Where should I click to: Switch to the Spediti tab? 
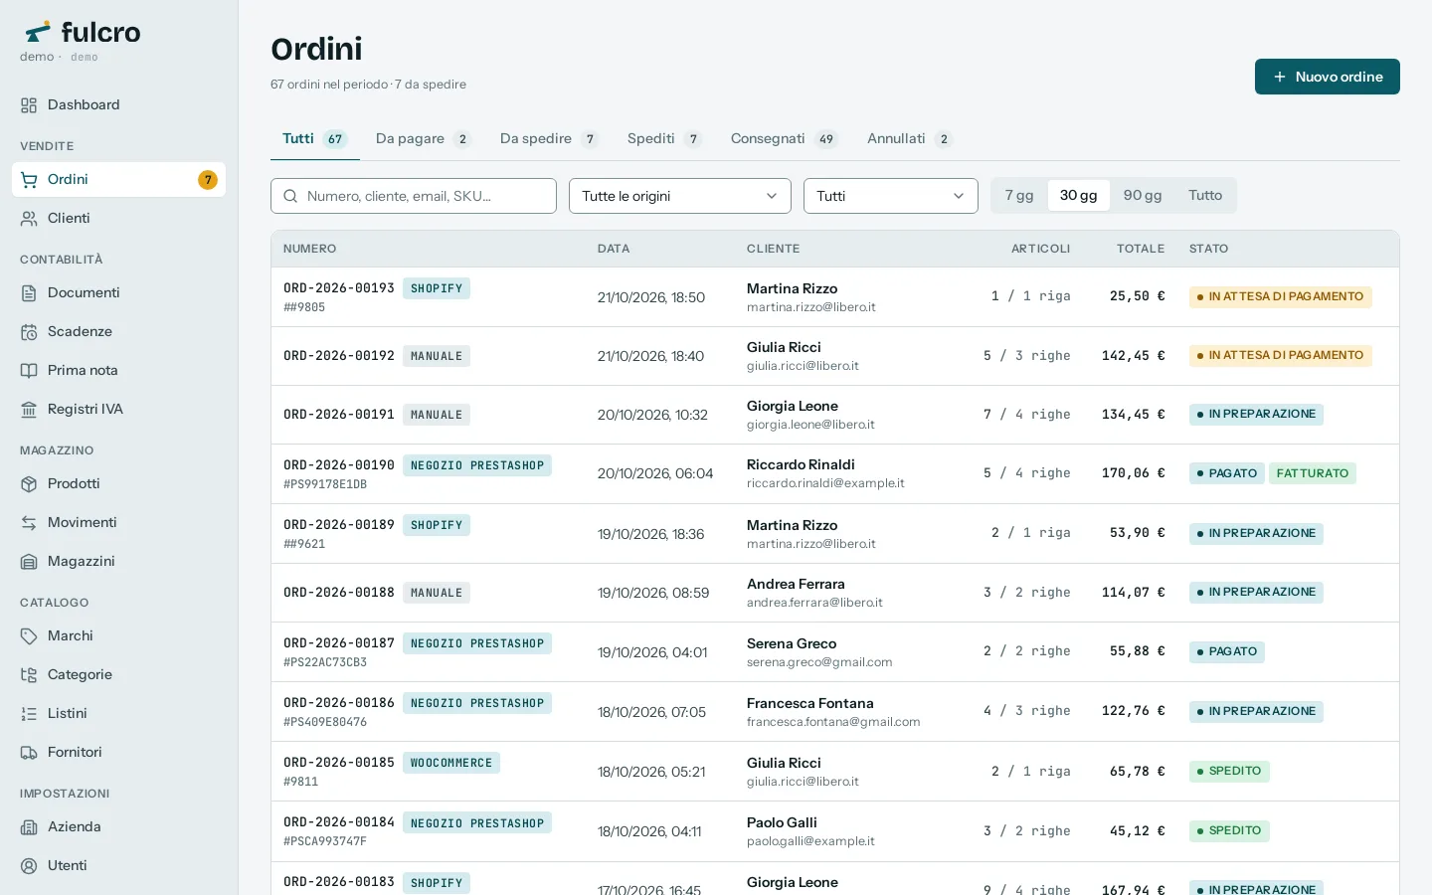(664, 139)
